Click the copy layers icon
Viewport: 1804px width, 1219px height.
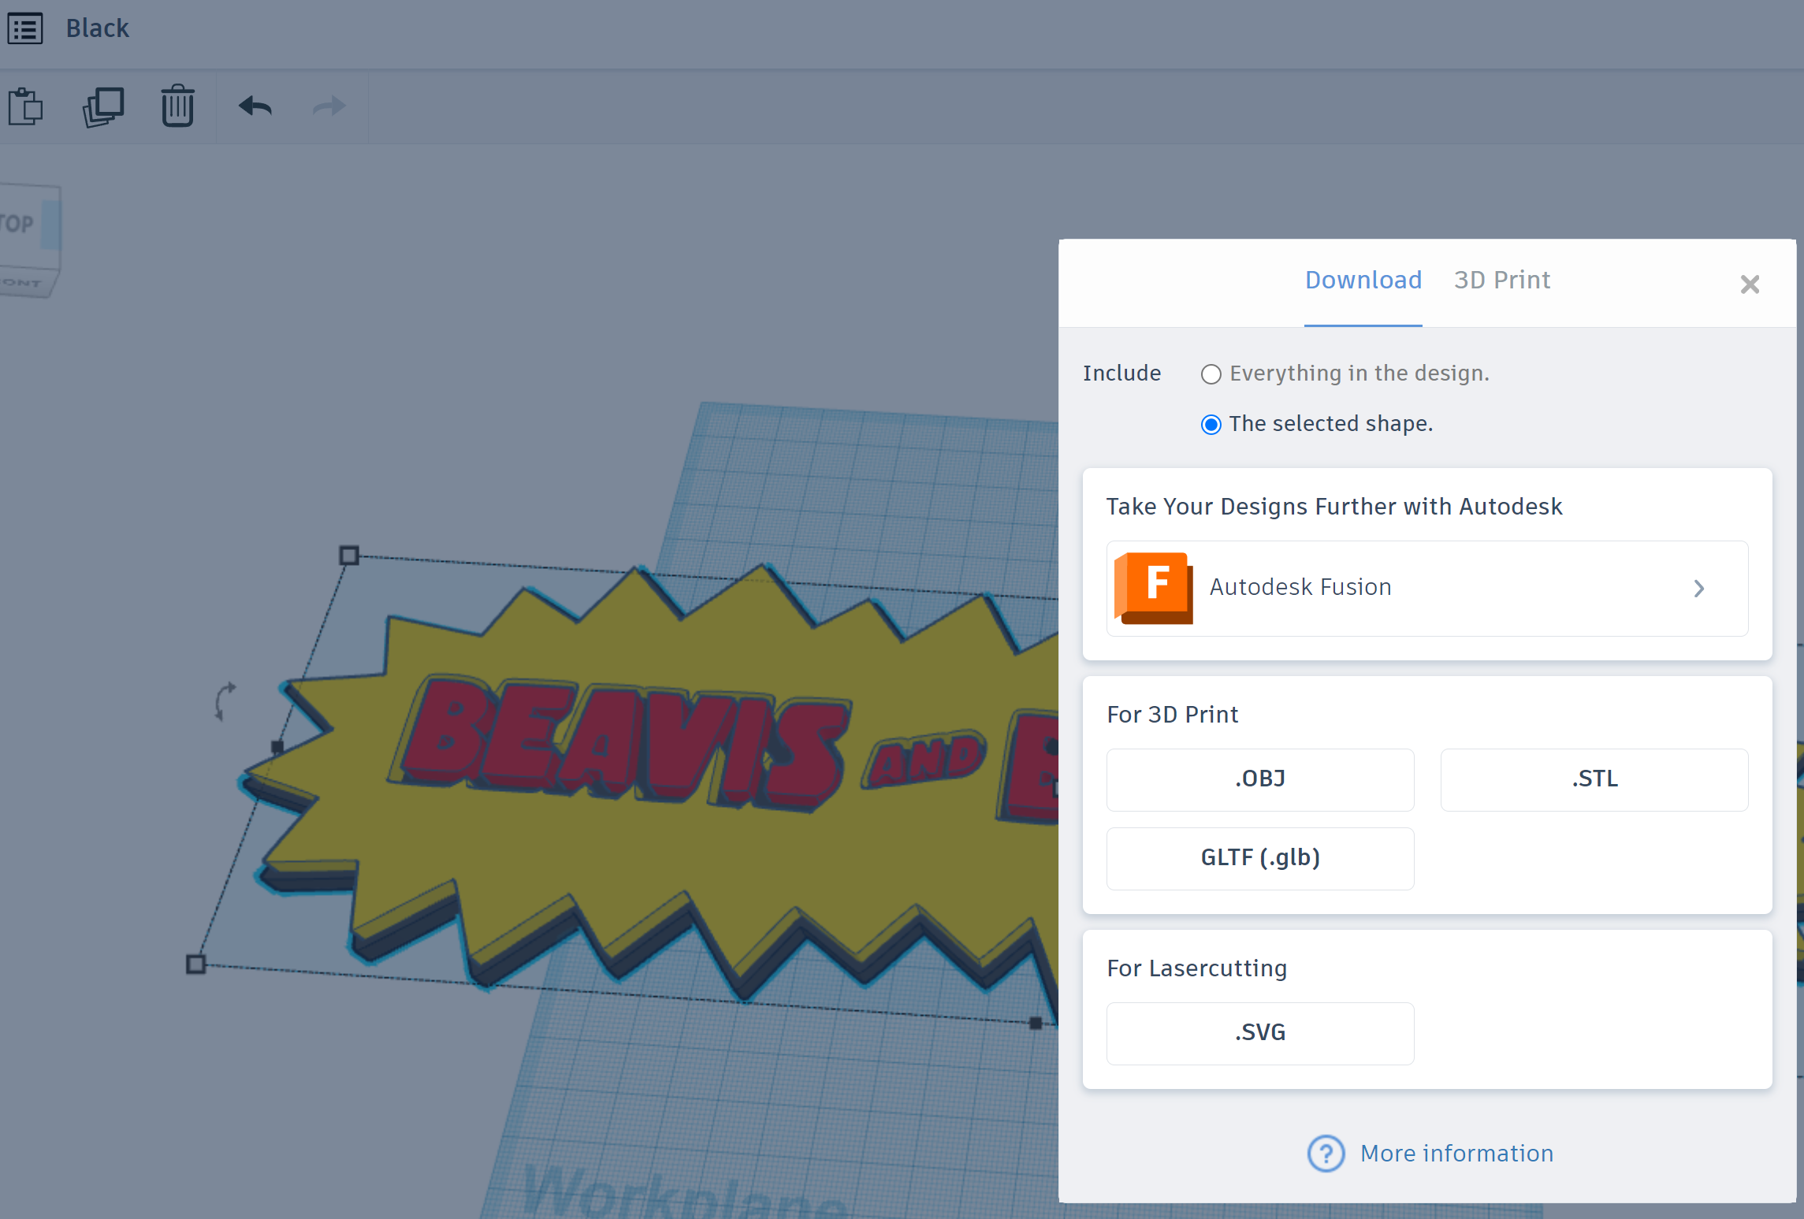coord(103,106)
